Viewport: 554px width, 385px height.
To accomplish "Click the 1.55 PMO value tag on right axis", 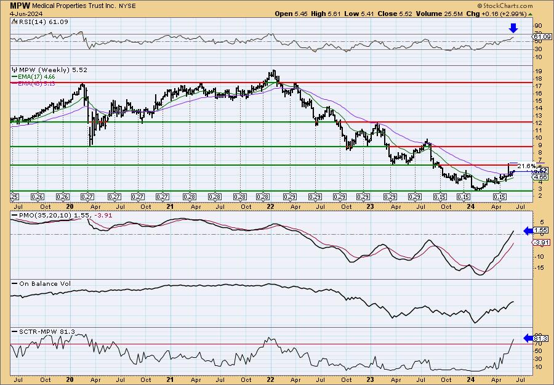I will click(542, 230).
